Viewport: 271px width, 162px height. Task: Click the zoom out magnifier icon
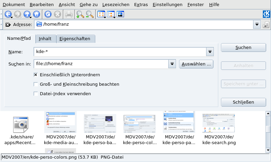click(90, 14)
